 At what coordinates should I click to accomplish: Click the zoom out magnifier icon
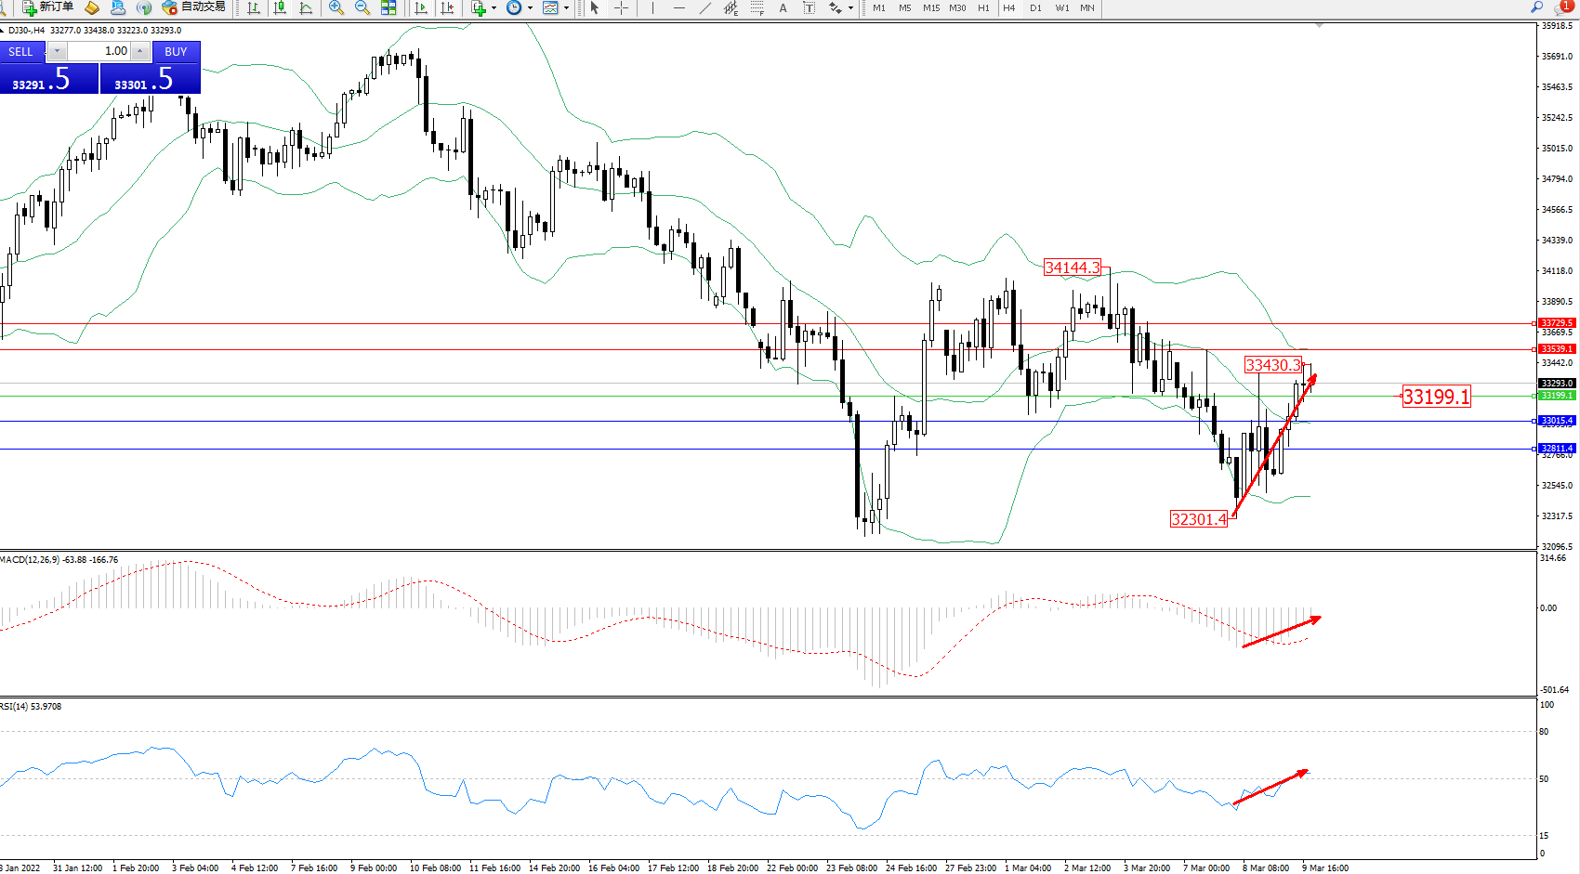coord(362,7)
